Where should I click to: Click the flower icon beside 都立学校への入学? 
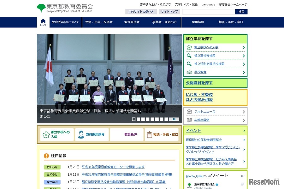pyautogui.click(x=189, y=47)
